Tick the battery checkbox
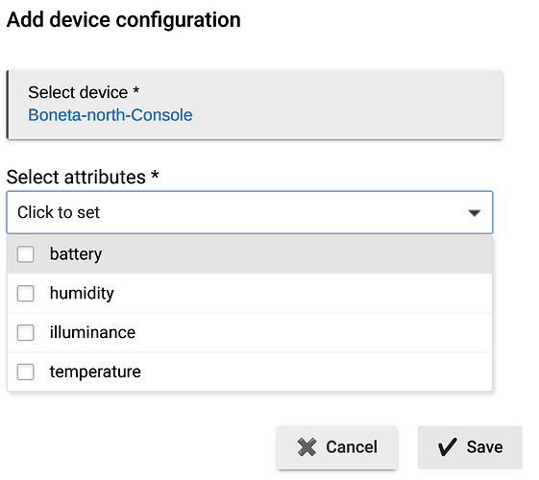The height and width of the screenshot is (480, 539). pyautogui.click(x=25, y=254)
